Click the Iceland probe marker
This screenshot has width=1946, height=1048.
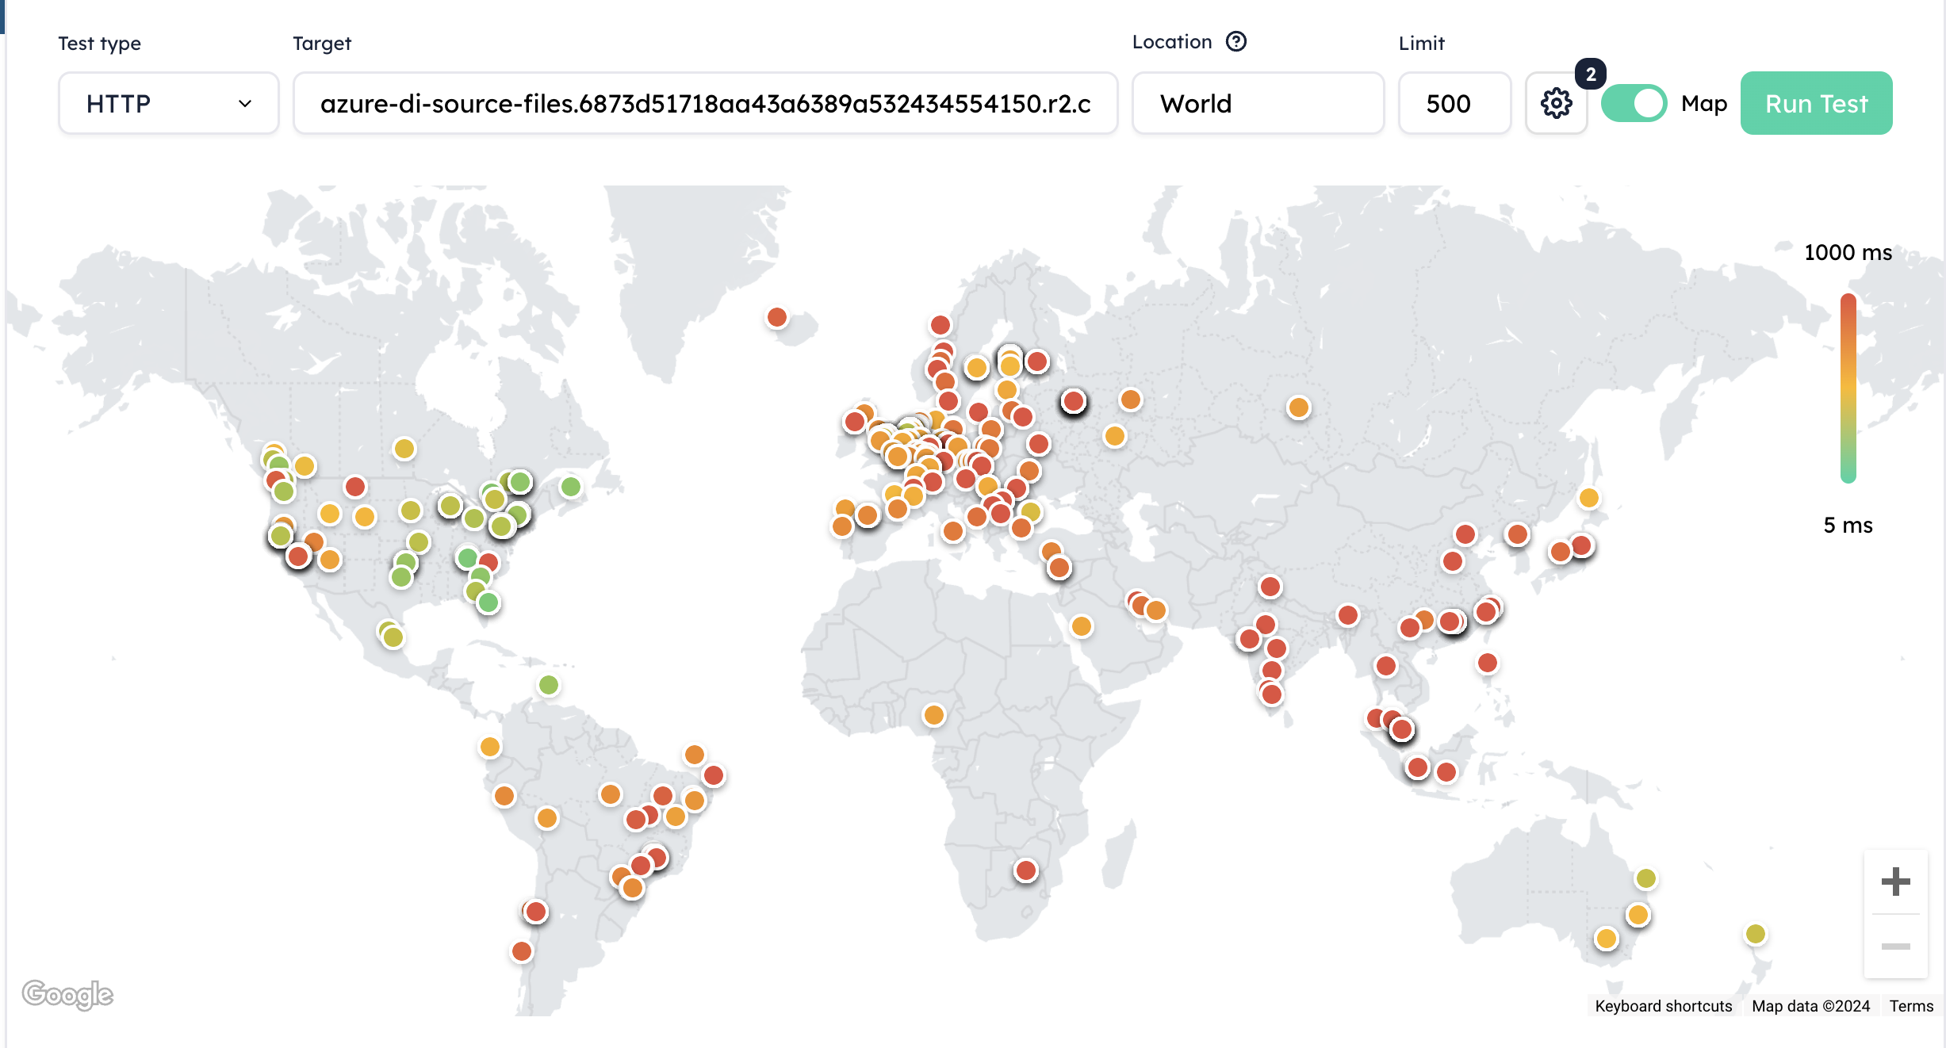click(x=777, y=317)
